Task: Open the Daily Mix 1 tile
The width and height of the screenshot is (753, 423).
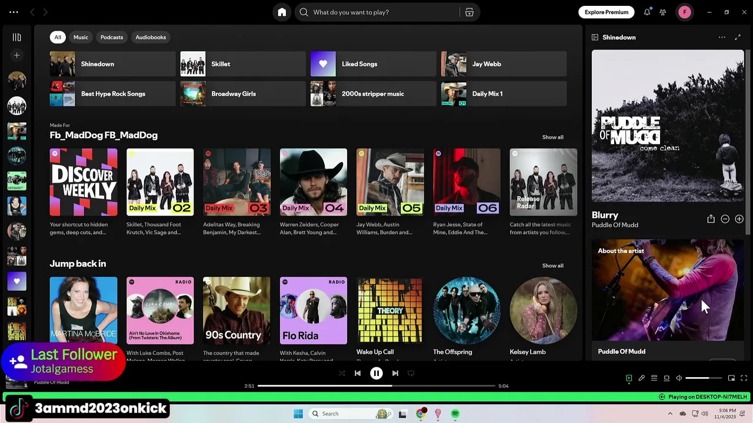Action: point(504,94)
